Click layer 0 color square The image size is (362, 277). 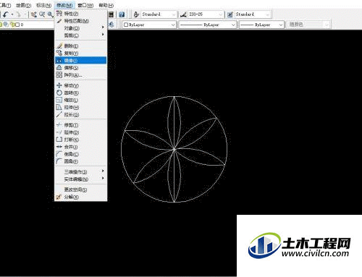pyautogui.click(x=17, y=25)
